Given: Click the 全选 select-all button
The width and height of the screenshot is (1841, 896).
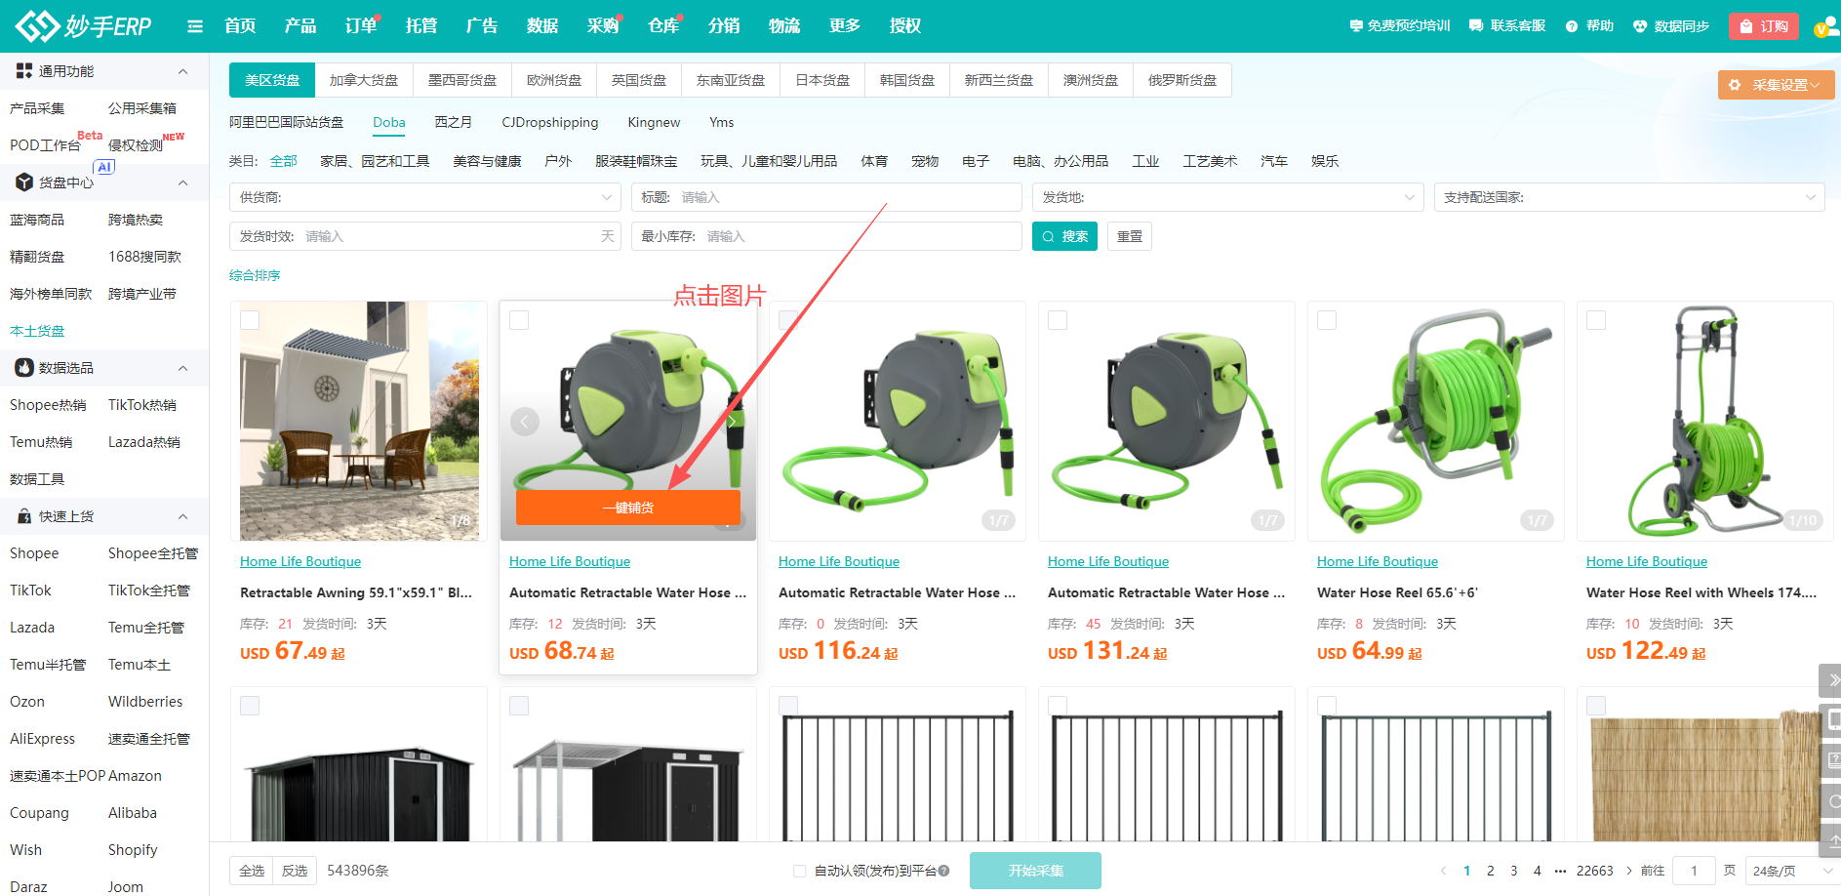Looking at the screenshot, I should click(252, 871).
